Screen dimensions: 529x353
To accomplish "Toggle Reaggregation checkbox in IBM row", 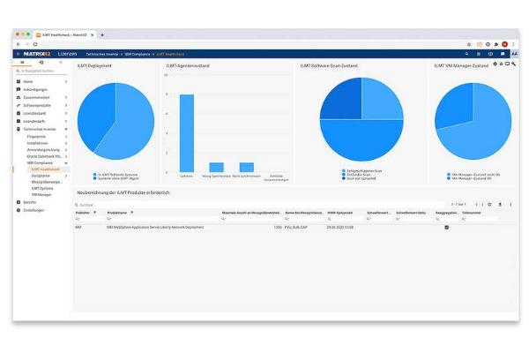I will (447, 228).
